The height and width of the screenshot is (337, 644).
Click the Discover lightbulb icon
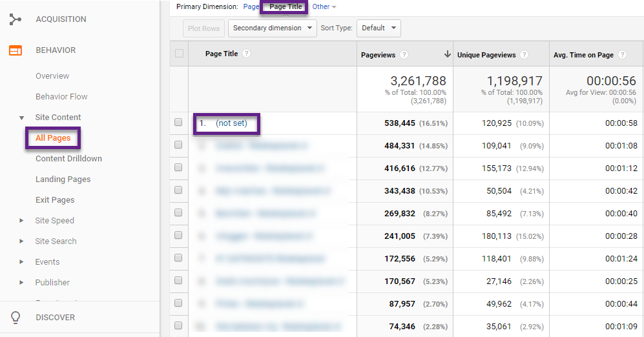coord(16,317)
